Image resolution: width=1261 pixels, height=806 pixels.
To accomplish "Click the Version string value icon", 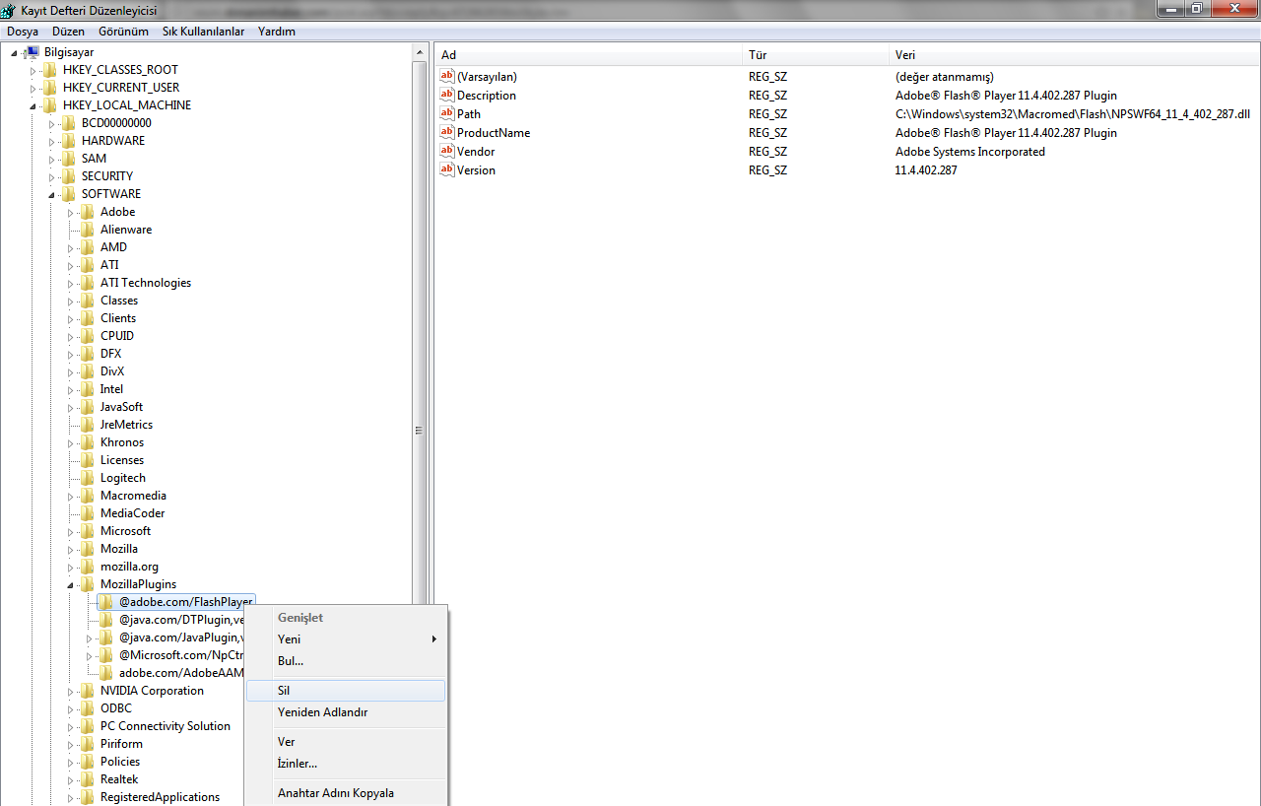I will click(x=447, y=169).
